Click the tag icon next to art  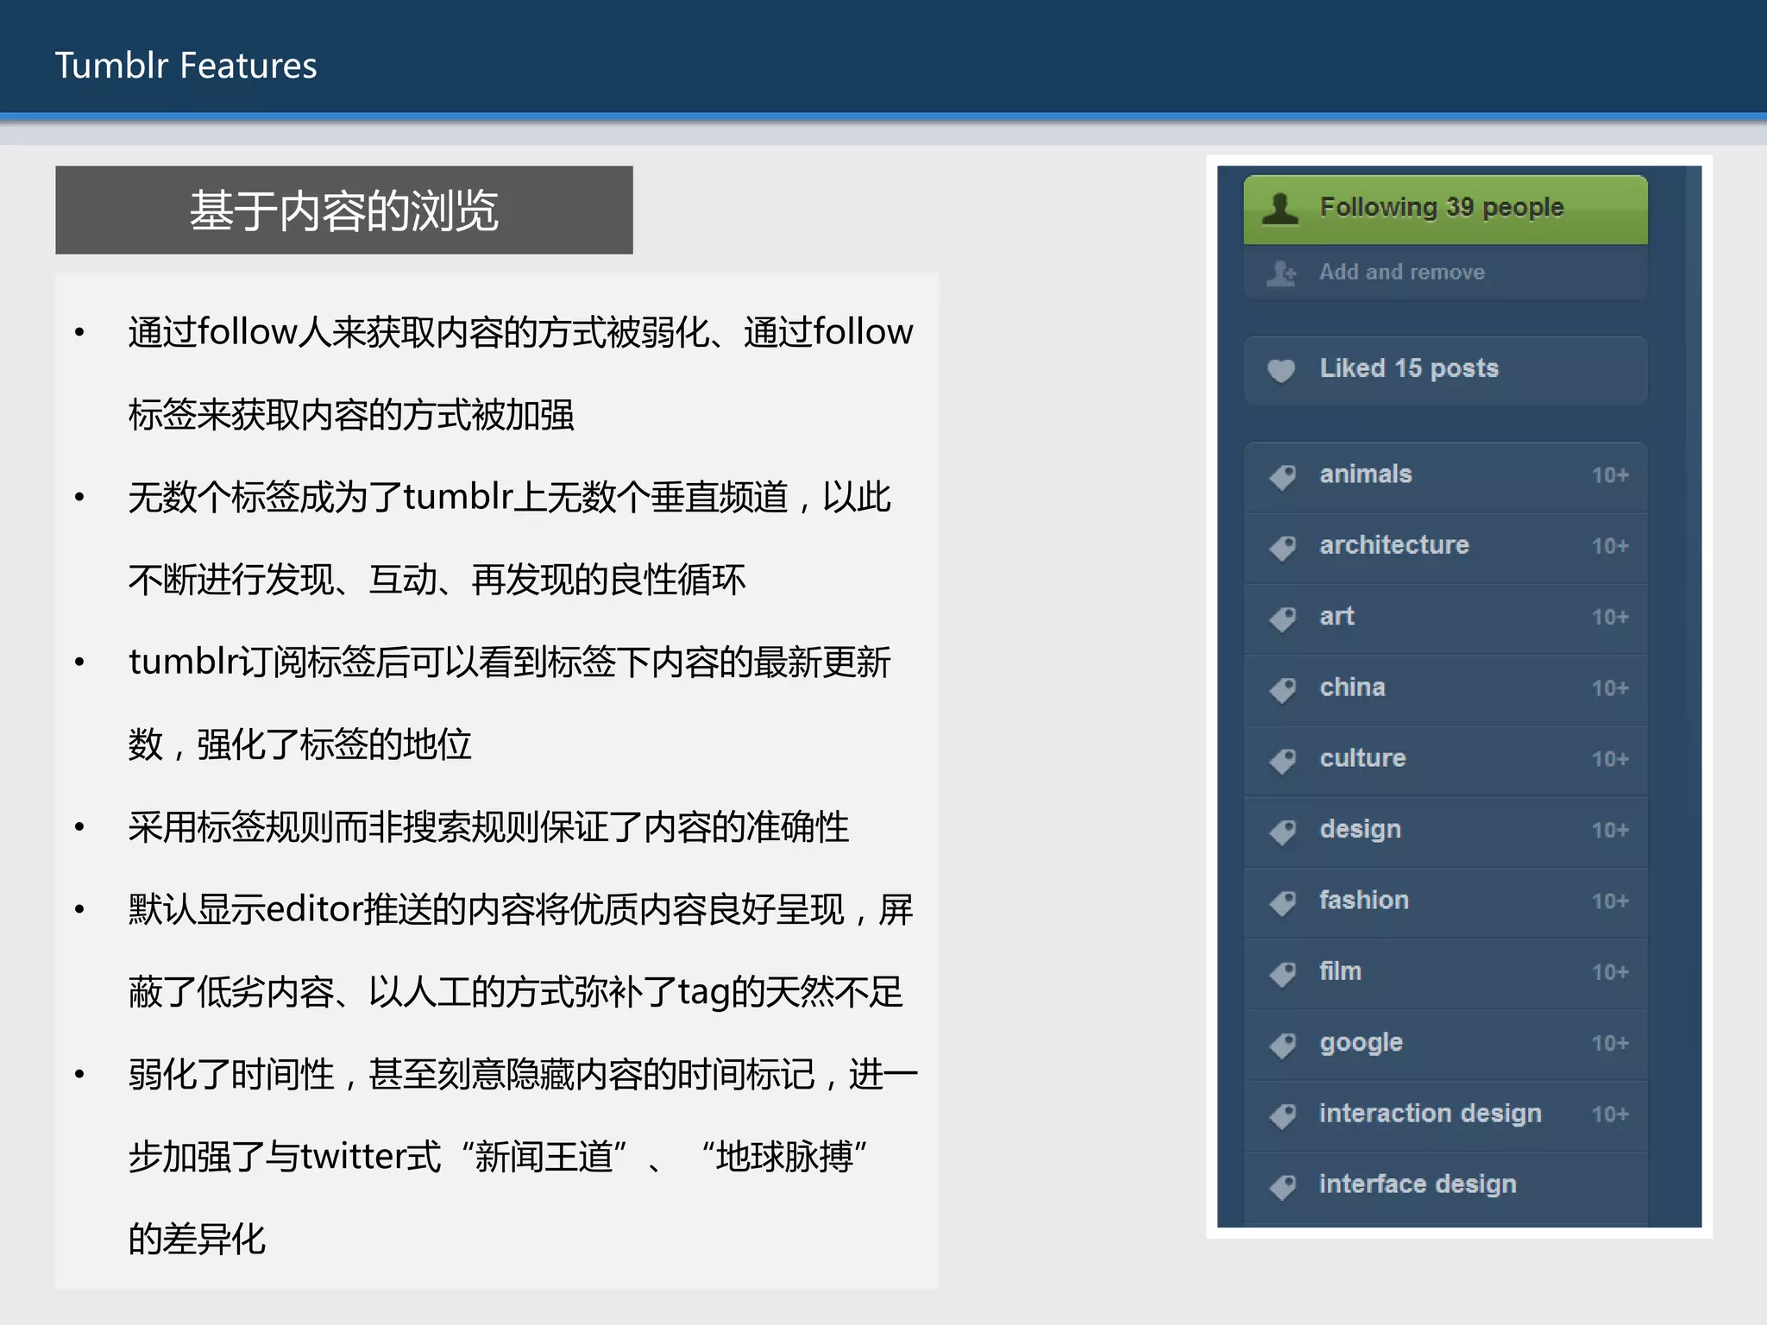pos(1283,619)
